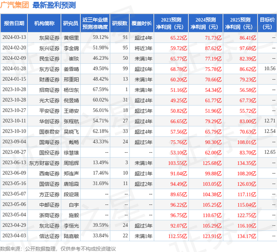Click researcher name 姜雪晴
The height and width of the screenshot is (252, 277).
tap(71, 69)
